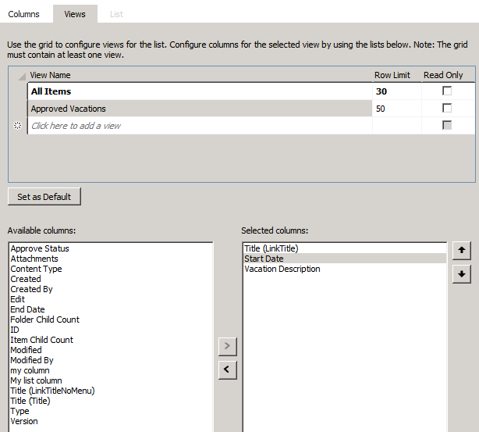Choose Approve Status in Available columns

click(40, 248)
